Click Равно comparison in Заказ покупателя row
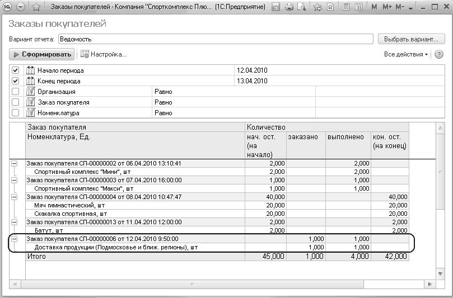Screen dimensions: 453x298 point(164,102)
